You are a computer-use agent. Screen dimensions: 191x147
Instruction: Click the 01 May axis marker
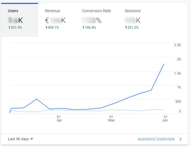tap(111, 118)
